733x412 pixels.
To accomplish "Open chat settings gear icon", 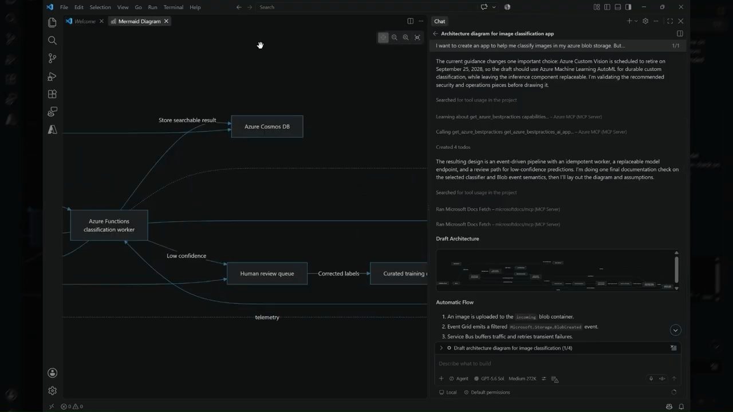I will pyautogui.click(x=645, y=21).
